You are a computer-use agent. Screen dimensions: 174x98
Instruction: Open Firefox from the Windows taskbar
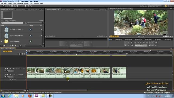pos(30,96)
